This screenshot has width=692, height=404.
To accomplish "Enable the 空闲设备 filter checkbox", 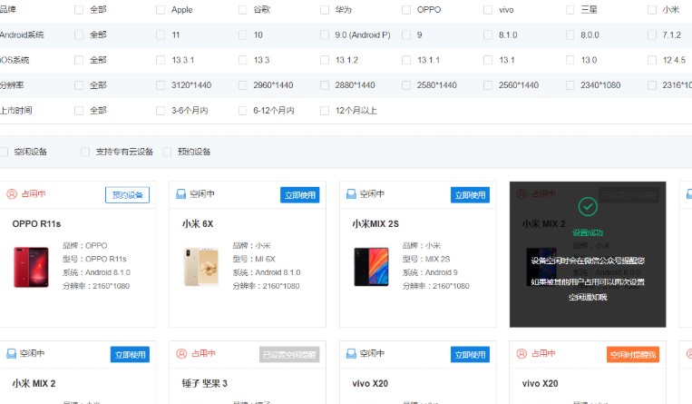I will pos(4,152).
